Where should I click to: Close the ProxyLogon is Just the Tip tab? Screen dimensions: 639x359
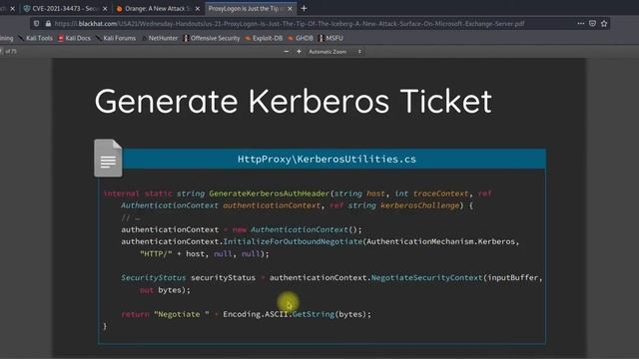(x=290, y=9)
